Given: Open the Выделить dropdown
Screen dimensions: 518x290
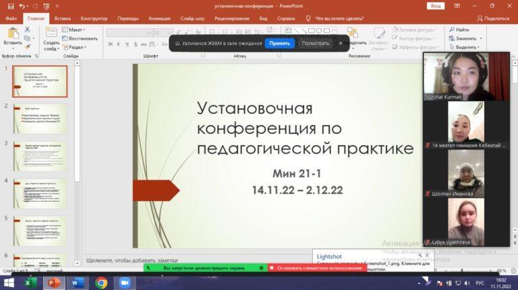Looking at the screenshot, I should coord(464,47).
